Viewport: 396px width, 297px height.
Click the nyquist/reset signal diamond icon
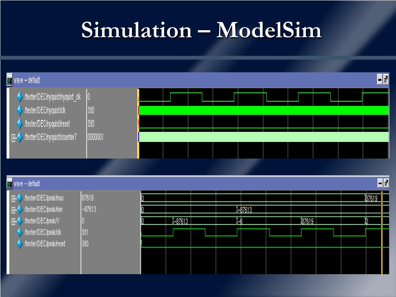point(20,124)
